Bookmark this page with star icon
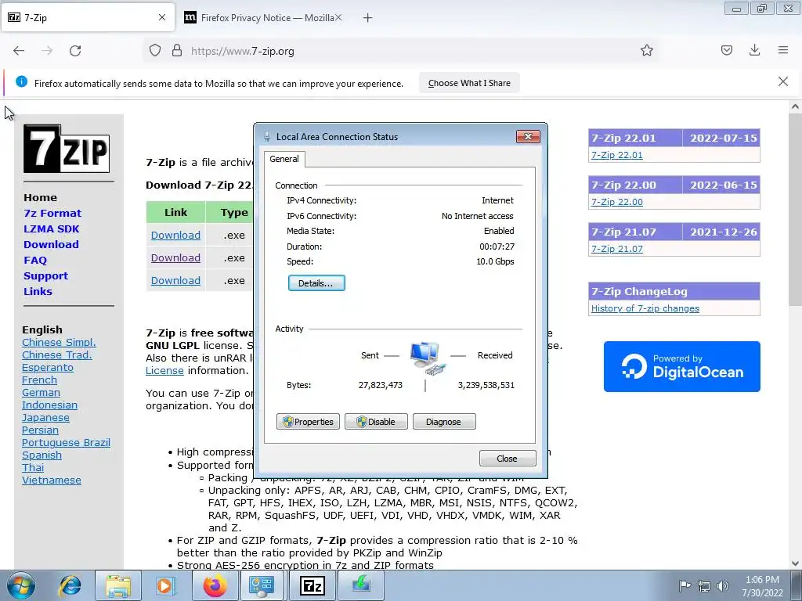 tap(646, 51)
